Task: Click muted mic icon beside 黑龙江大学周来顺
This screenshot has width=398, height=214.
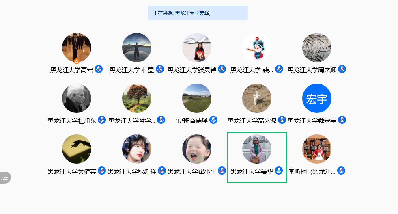Action: coord(342,69)
